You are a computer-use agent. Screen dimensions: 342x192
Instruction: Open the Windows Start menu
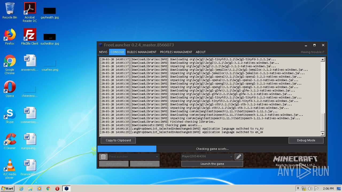7,189
